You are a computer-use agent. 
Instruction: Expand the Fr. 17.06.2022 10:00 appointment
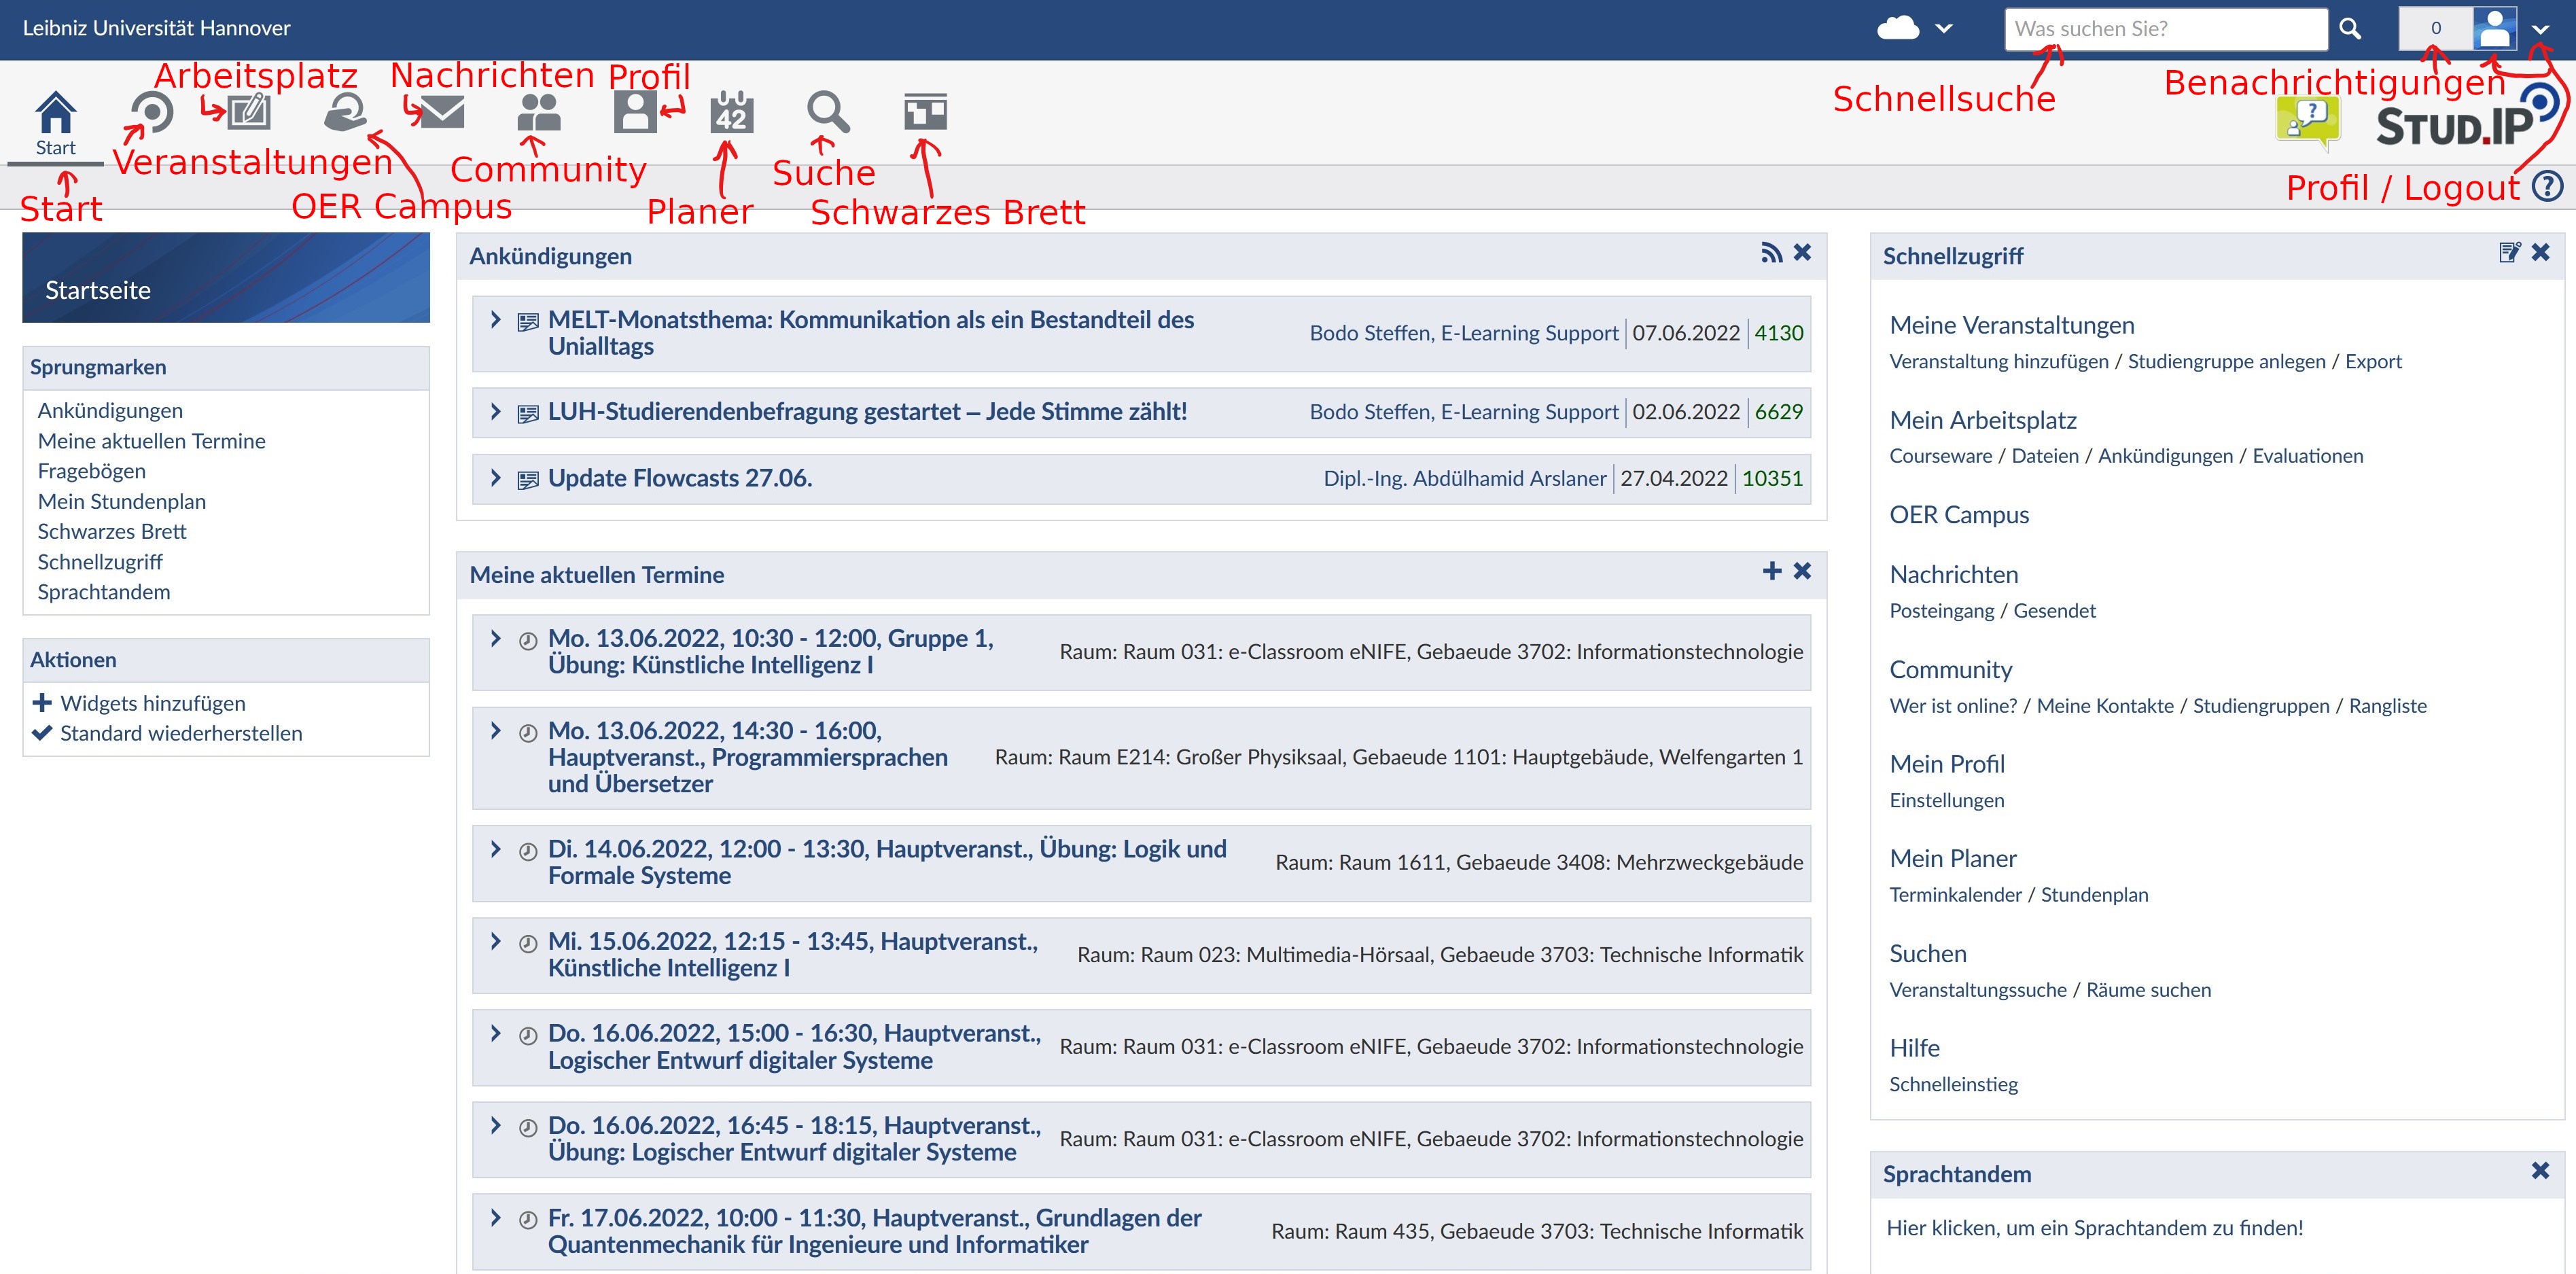[496, 1218]
